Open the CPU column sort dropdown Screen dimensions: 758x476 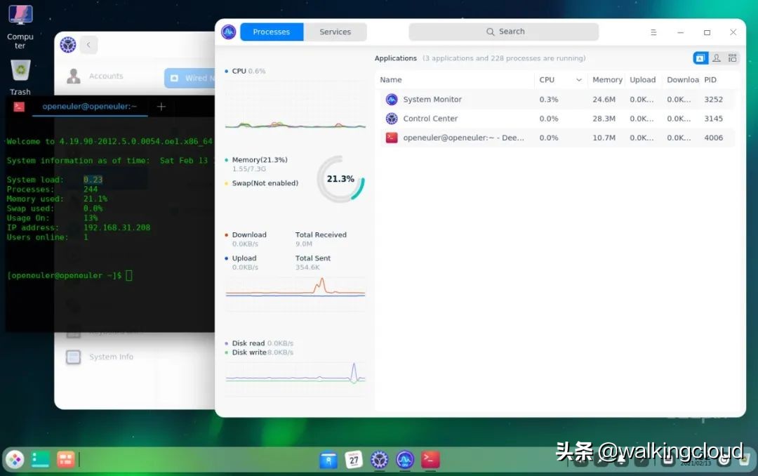point(578,79)
